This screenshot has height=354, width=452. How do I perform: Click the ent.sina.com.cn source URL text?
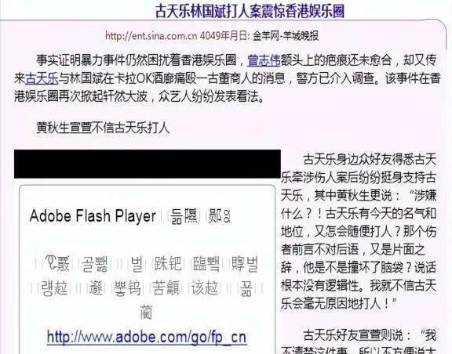(x=151, y=36)
